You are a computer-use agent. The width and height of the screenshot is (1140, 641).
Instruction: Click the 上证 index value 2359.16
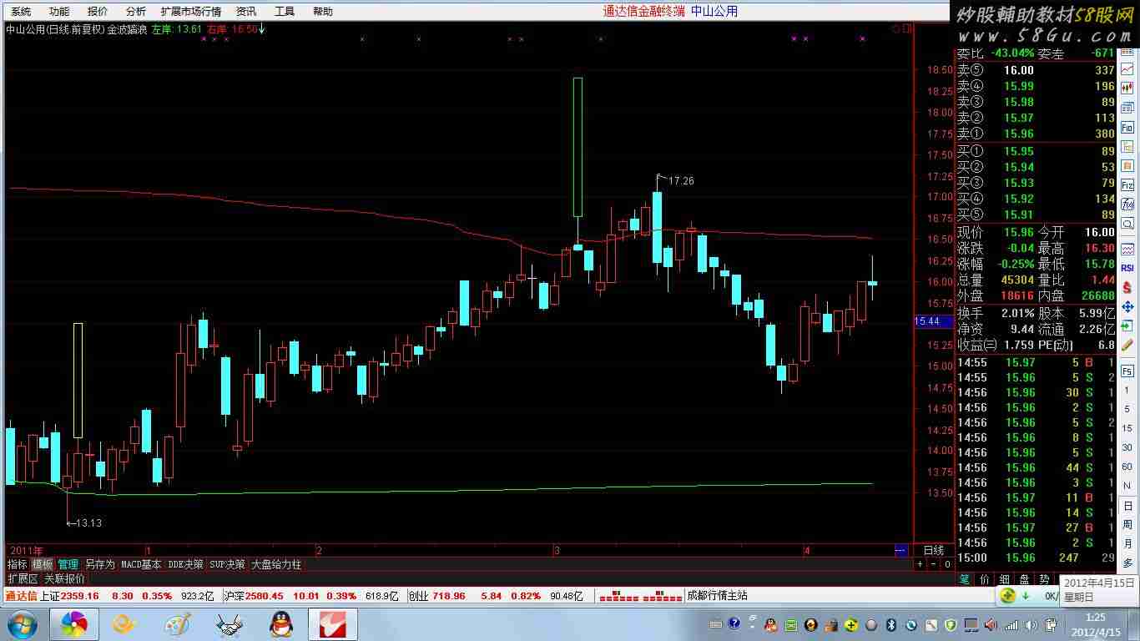80,596
